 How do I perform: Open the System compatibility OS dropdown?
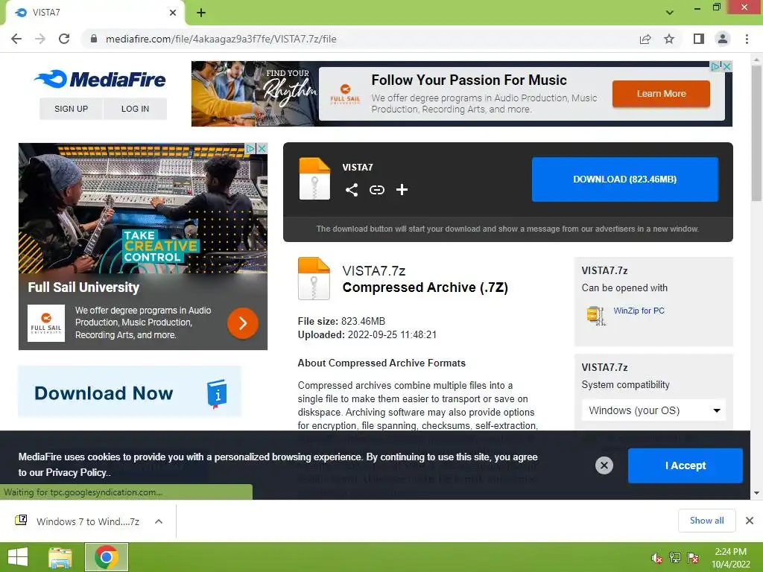click(x=653, y=410)
